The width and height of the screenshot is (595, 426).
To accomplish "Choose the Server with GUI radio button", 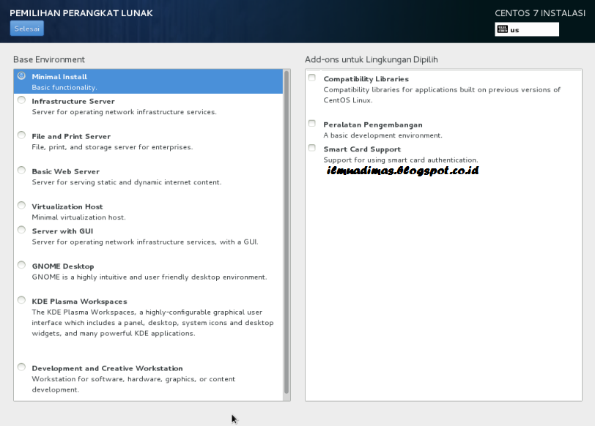I will 22,230.
